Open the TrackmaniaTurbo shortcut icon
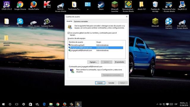190x107 pixels. 169,6
